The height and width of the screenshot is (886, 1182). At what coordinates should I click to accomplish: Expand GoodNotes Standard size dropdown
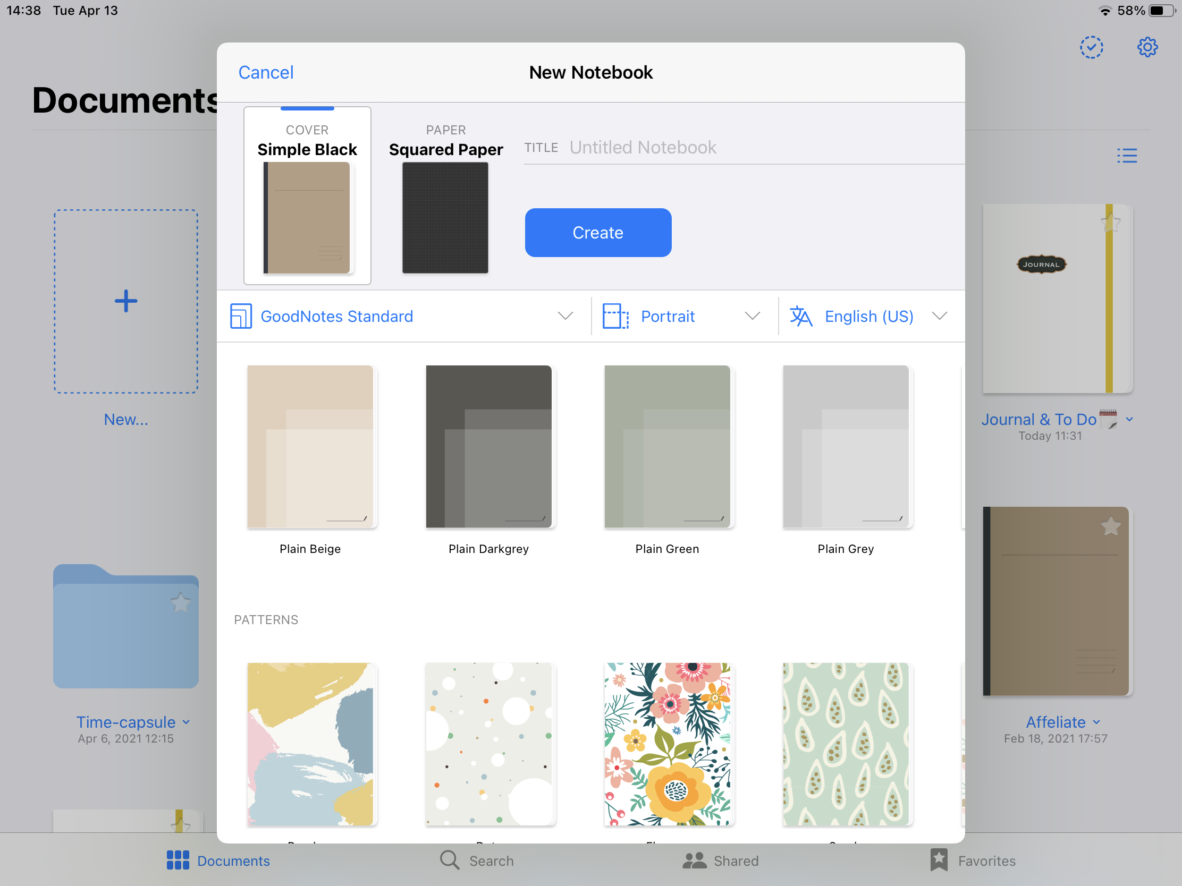pos(565,316)
